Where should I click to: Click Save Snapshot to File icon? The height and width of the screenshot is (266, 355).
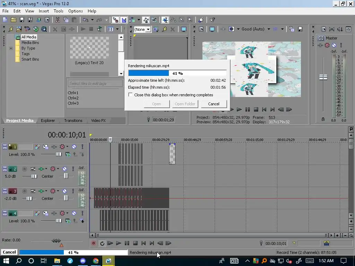click(x=300, y=29)
